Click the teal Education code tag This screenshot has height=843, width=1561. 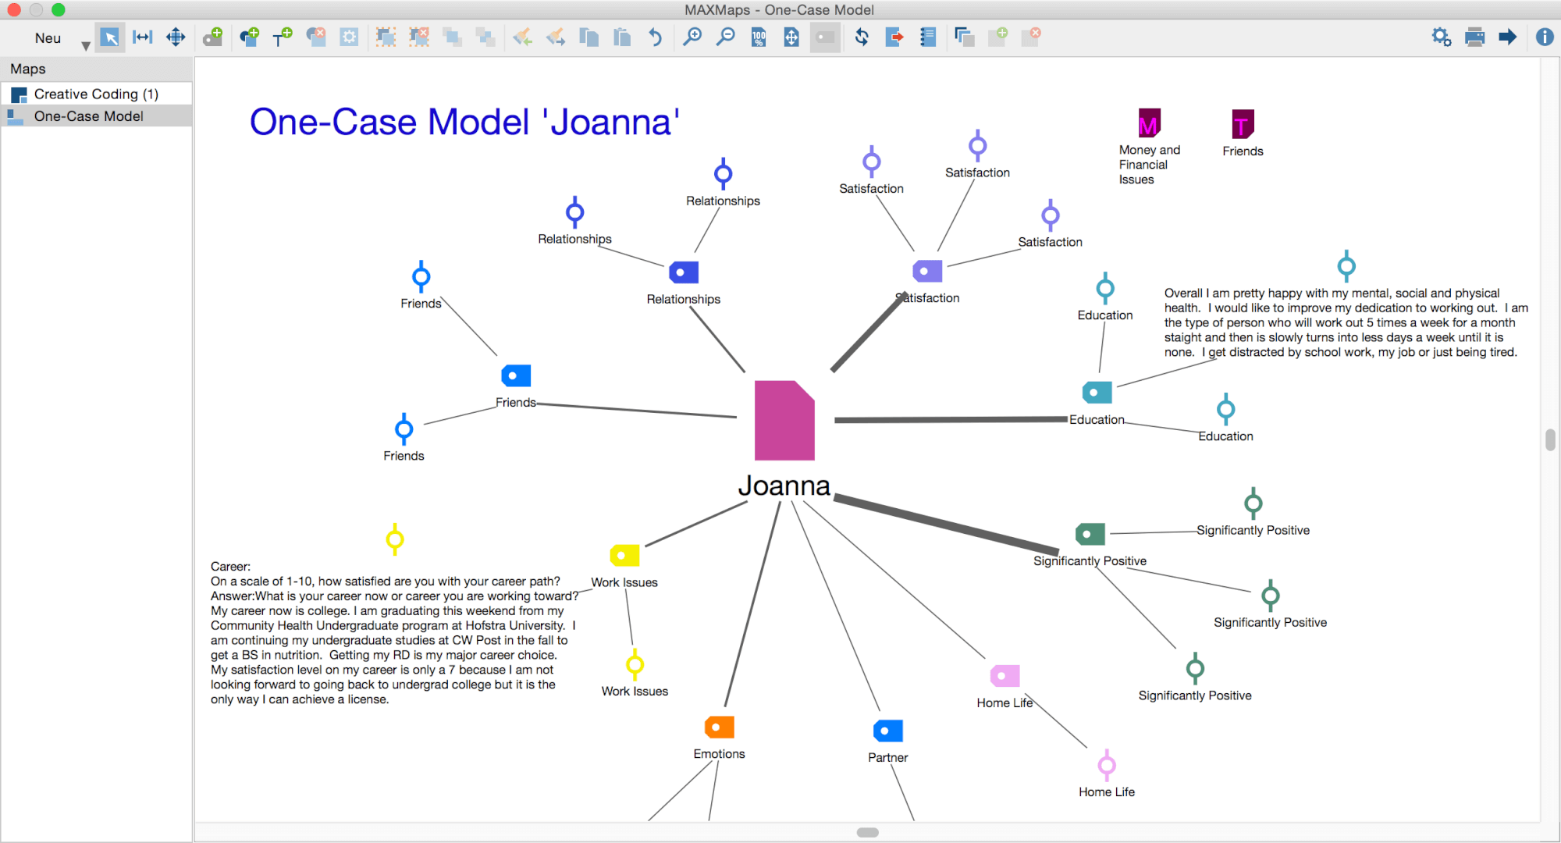1097,392
